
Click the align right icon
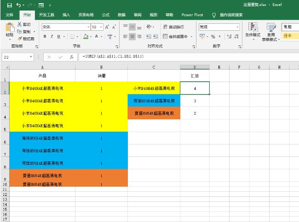pyautogui.click(x=139, y=36)
